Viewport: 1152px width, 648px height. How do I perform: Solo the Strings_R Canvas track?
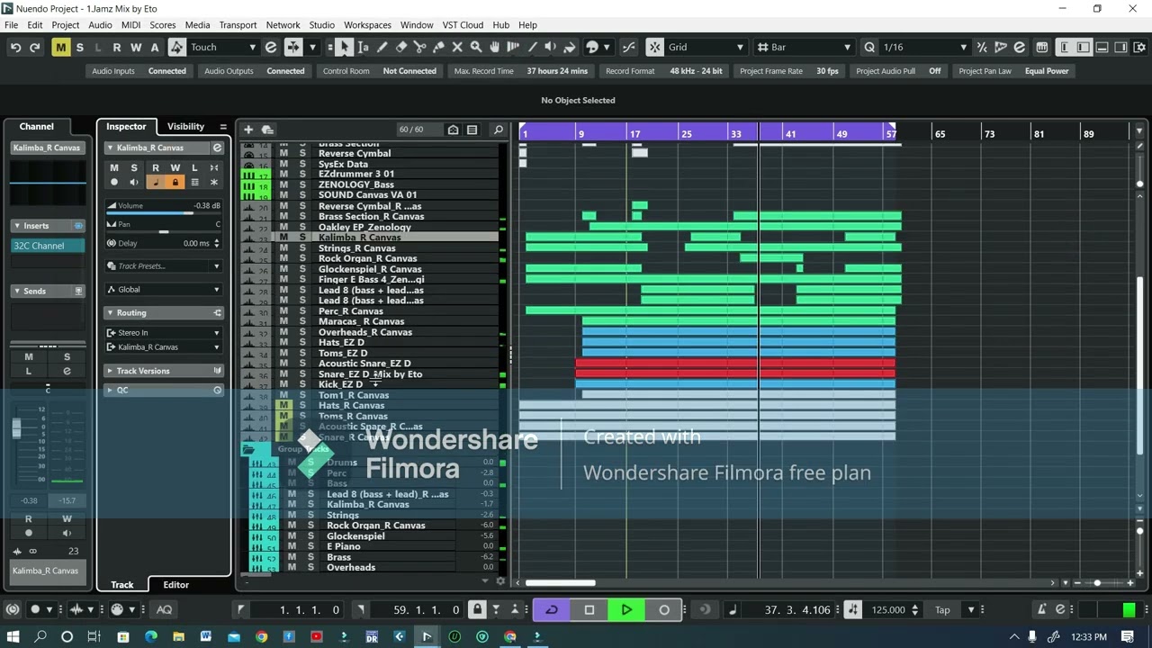click(302, 248)
